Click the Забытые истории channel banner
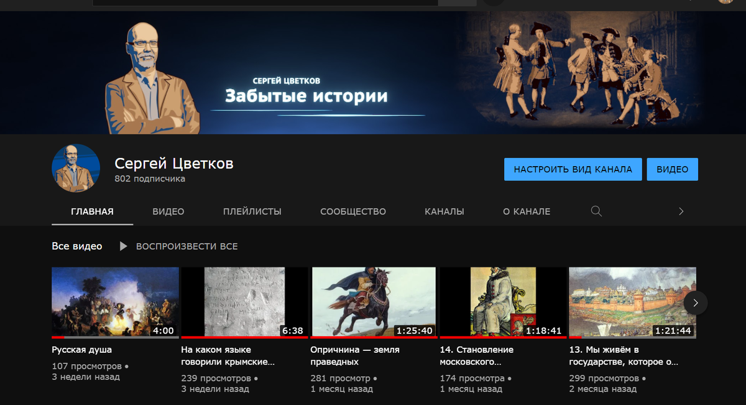This screenshot has height=405, width=746. pyautogui.click(x=373, y=73)
